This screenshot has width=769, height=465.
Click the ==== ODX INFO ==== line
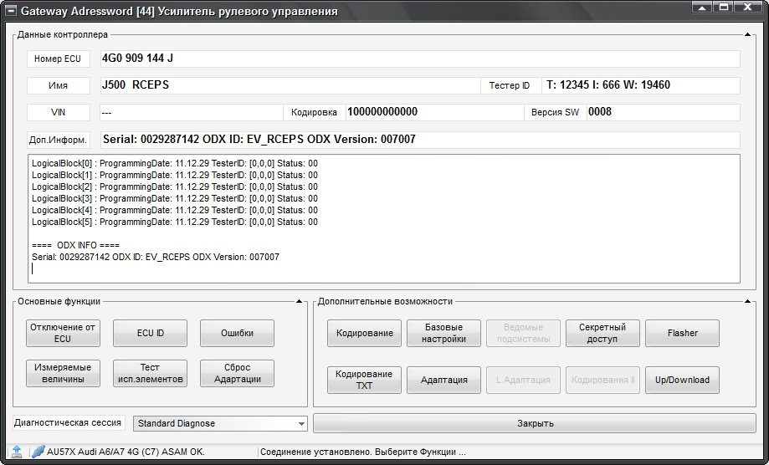75,245
